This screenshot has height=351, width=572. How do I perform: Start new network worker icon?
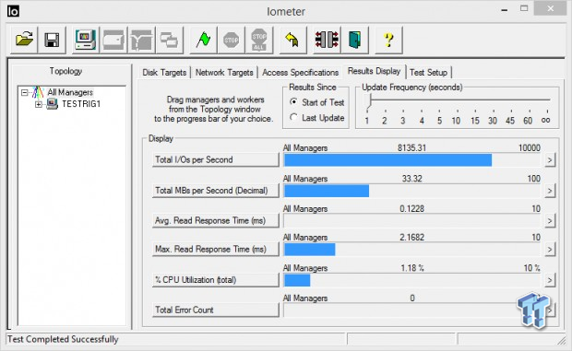point(141,40)
